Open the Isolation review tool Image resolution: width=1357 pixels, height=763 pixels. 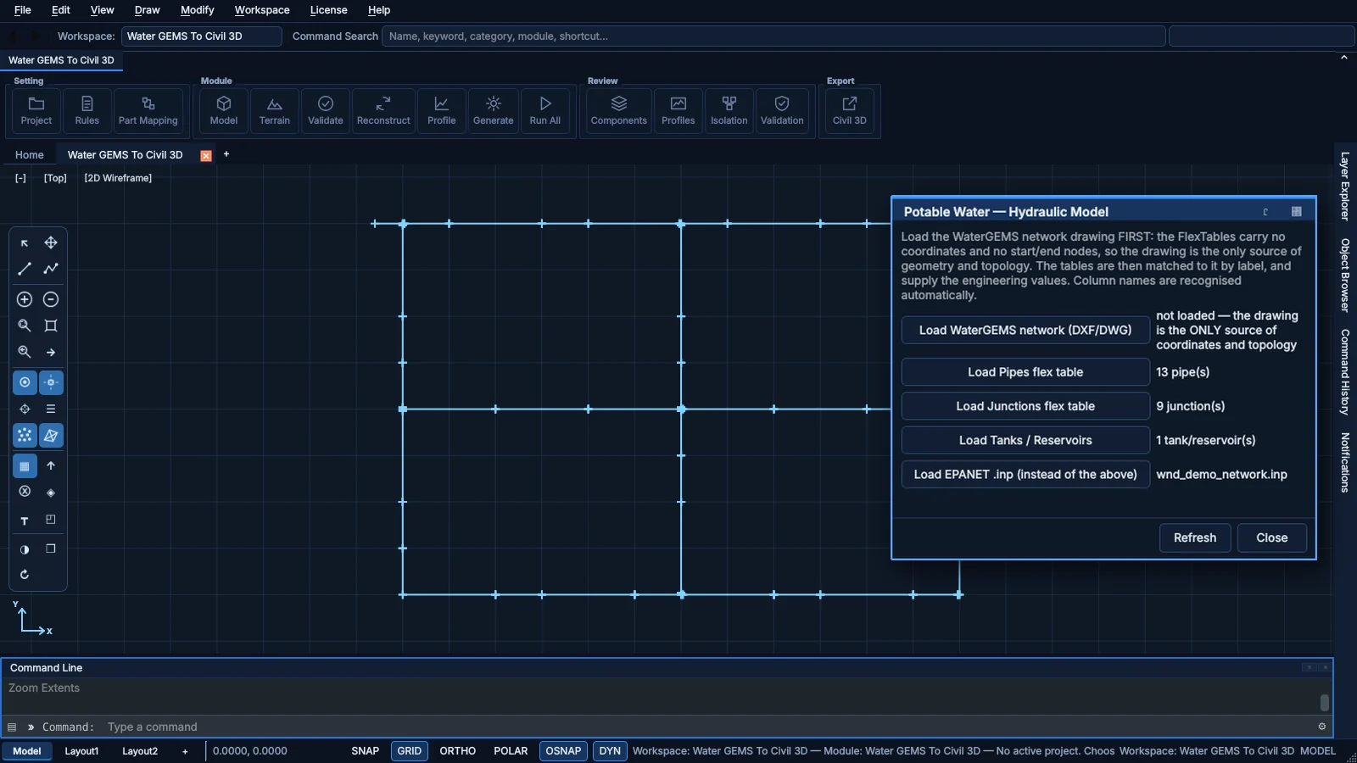729,111
